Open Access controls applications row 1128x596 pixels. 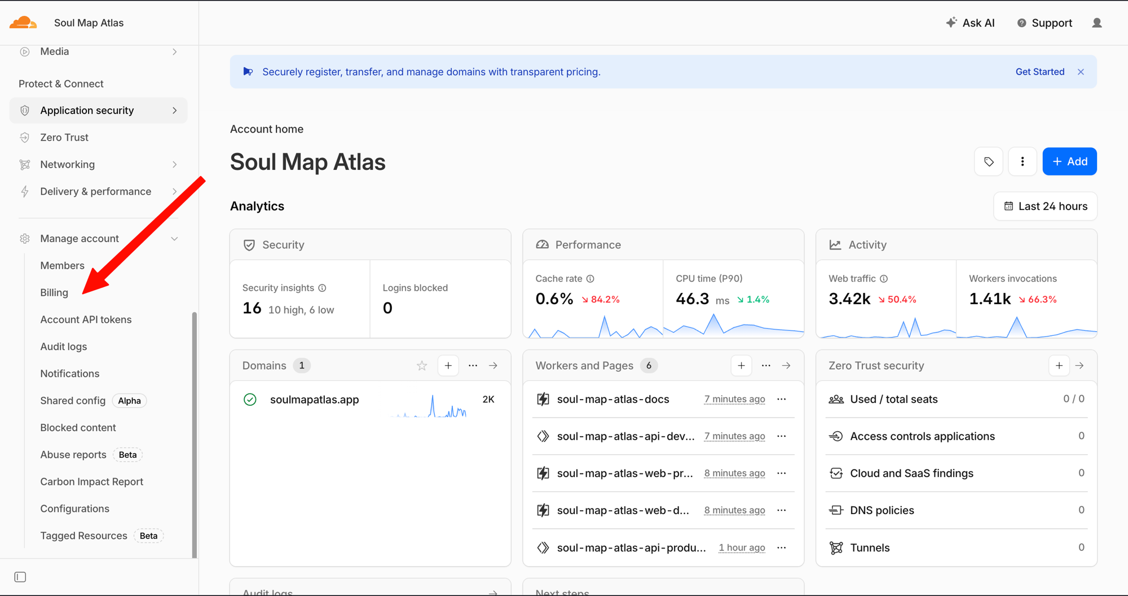pyautogui.click(x=957, y=436)
